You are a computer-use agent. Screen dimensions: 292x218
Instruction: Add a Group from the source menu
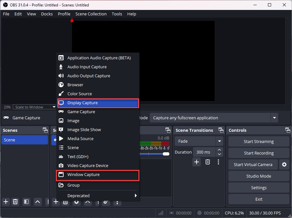[98, 185]
